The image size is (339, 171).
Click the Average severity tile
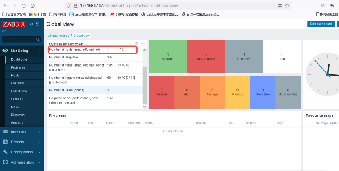(x=212, y=92)
